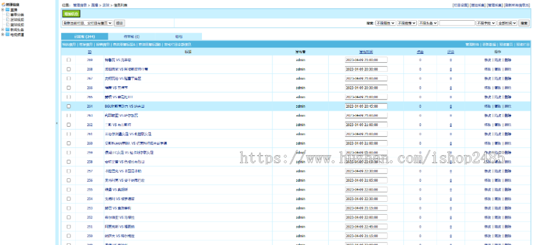Click the page icon of the first child node
This screenshot has height=245, width=533.
(8, 15)
